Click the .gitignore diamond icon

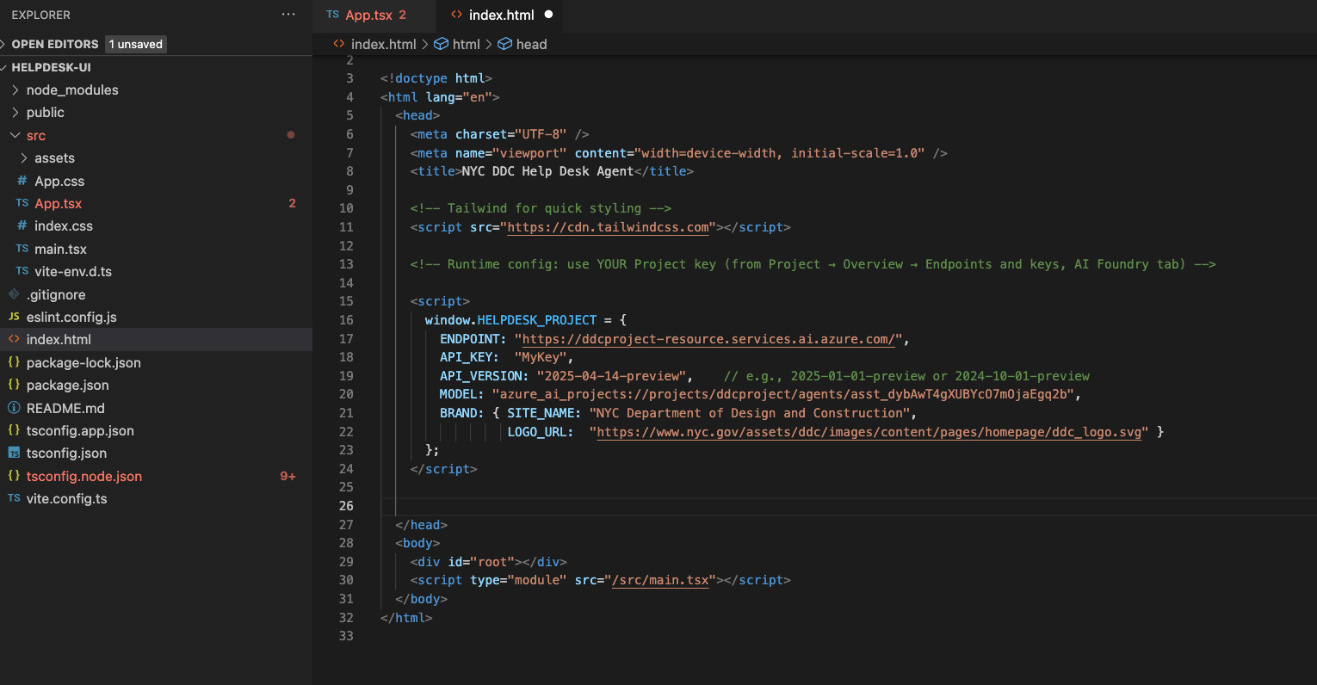pyautogui.click(x=14, y=293)
